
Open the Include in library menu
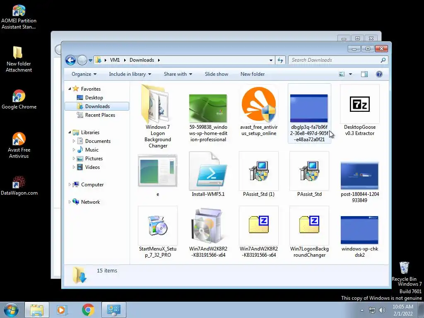pos(130,74)
